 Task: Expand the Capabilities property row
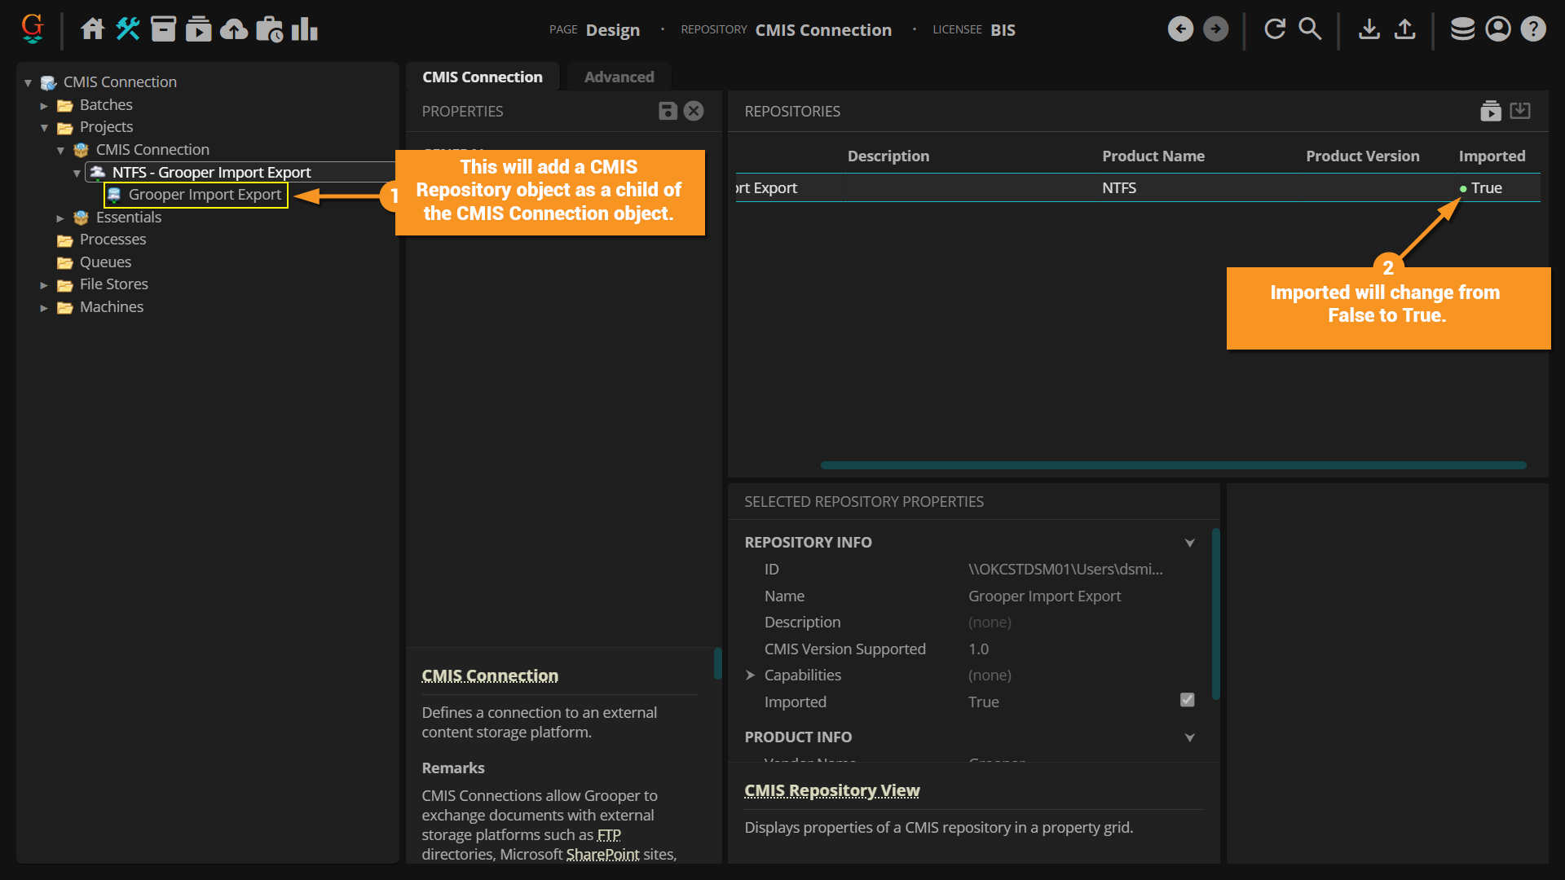click(x=750, y=675)
